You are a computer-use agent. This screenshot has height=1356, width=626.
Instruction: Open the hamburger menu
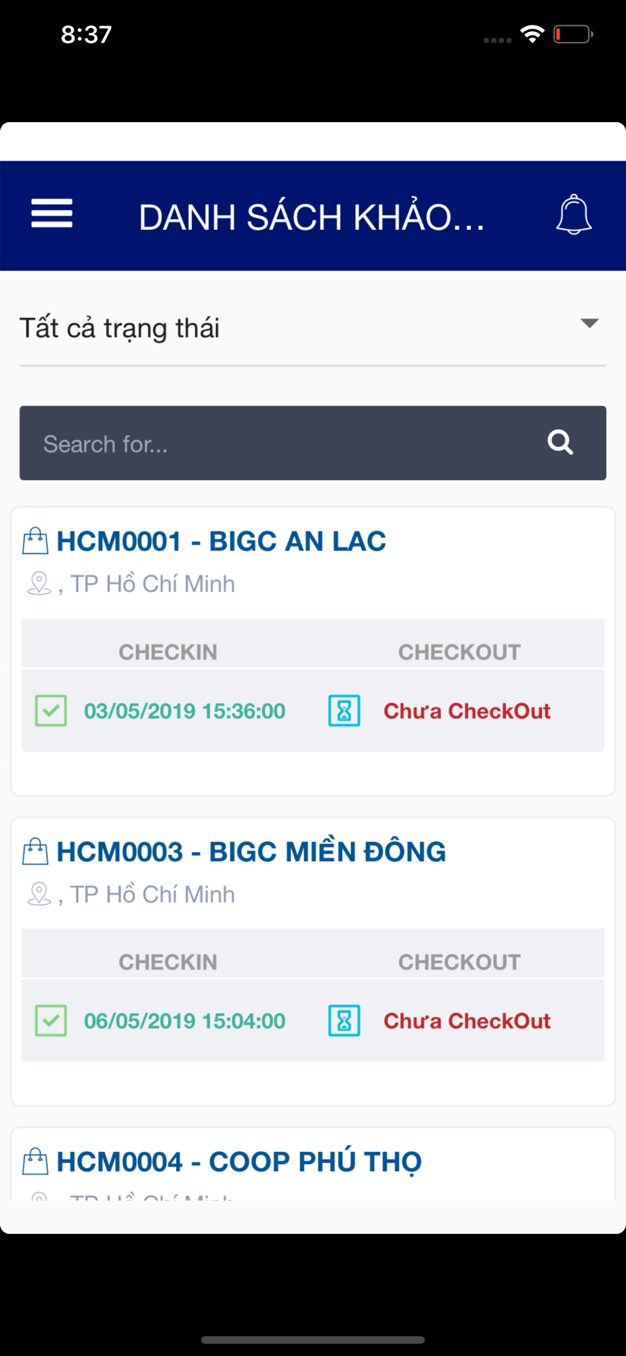click(51, 214)
